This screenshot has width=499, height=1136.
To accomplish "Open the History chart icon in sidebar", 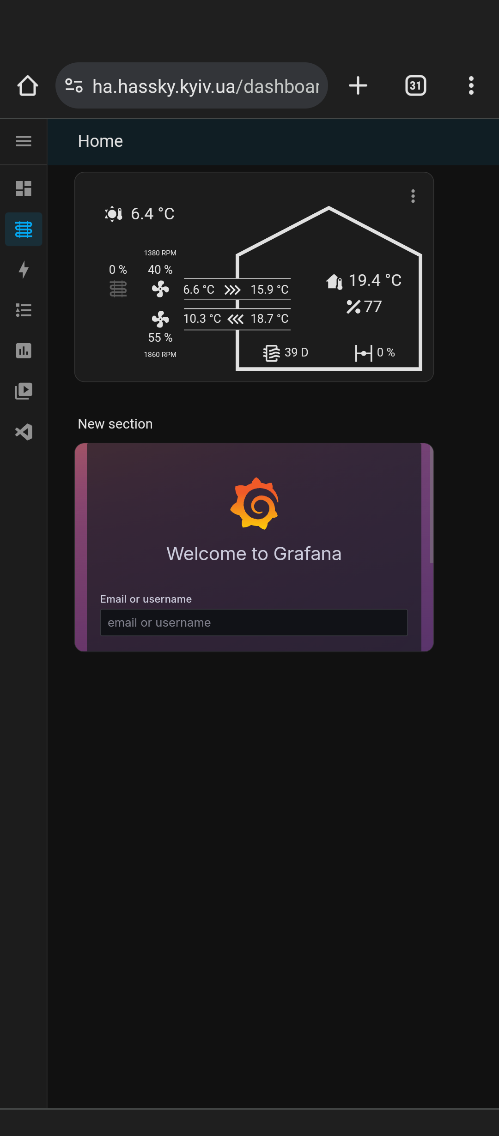I will click(24, 351).
